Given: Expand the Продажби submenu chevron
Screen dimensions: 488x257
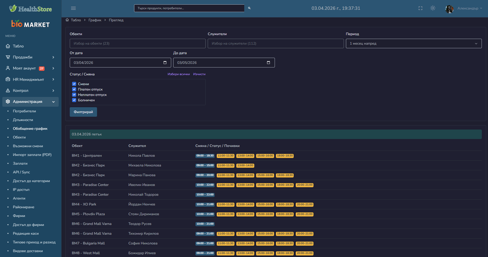Looking at the screenshot, I should [x=53, y=57].
